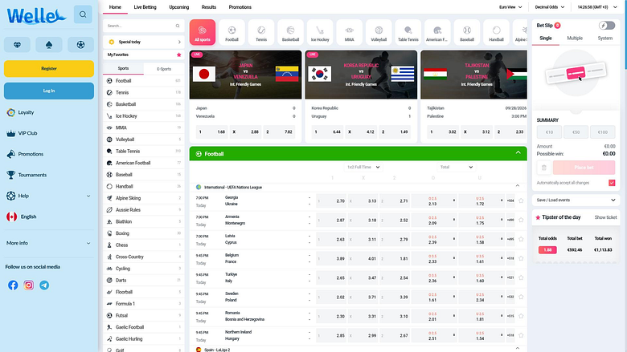
Task: Open the time zone GMT+3 dropdown
Action: point(597,7)
